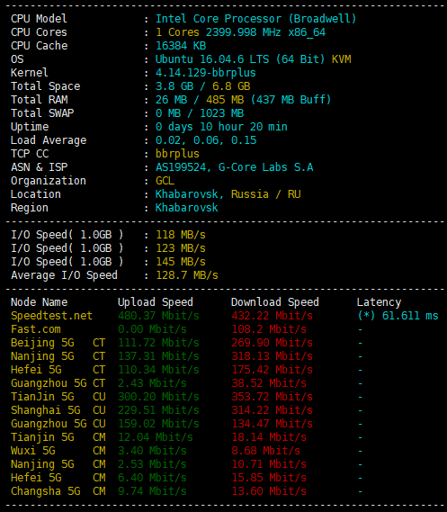
Task: Click TianJin CU upload '300.20 Mbit/s'
Action: click(158, 397)
